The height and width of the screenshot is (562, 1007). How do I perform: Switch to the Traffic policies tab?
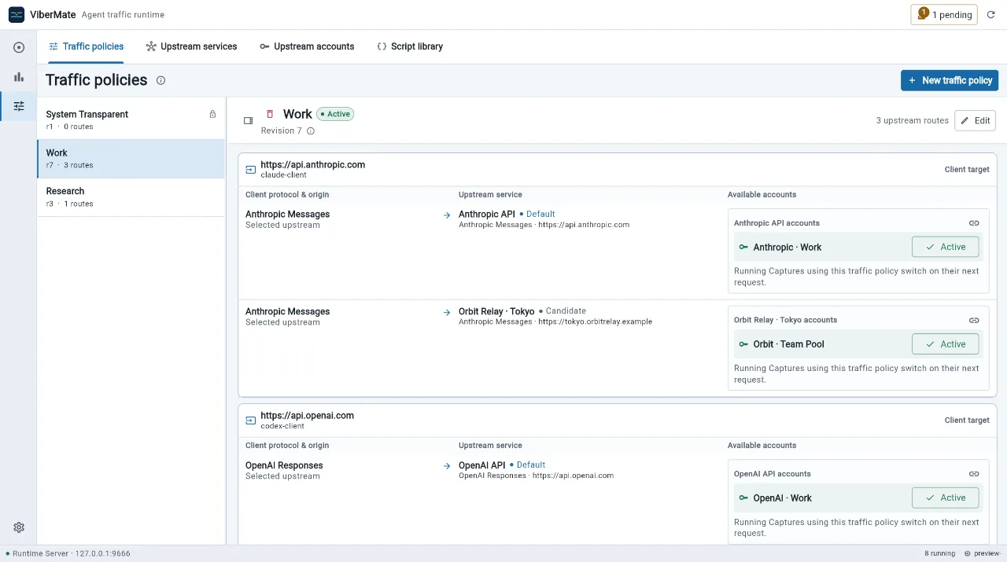86,46
